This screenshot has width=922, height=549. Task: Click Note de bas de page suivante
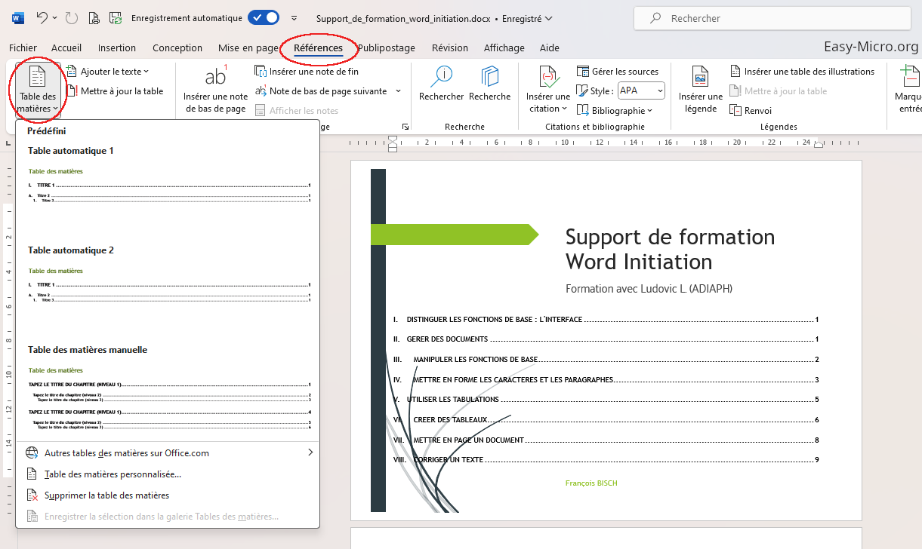(322, 90)
